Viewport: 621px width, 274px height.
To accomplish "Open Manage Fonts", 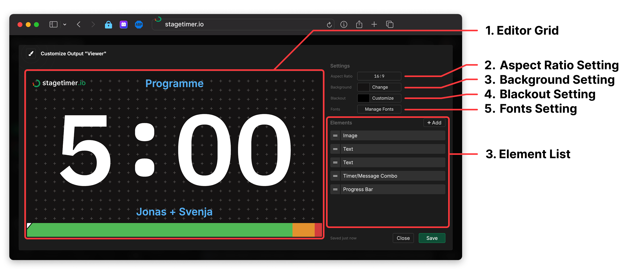I will point(379,109).
